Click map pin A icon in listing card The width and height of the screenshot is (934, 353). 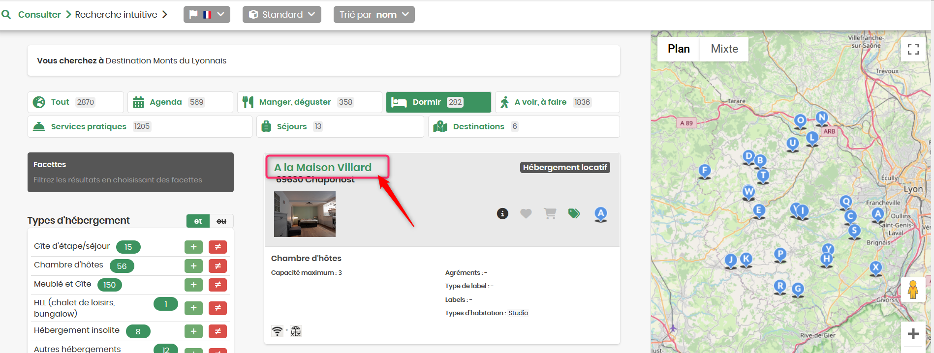point(601,214)
